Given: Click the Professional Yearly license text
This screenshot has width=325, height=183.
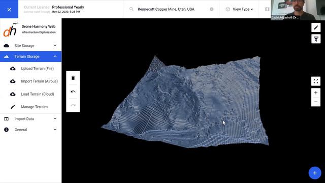Looking at the screenshot, I should pos(68,7).
